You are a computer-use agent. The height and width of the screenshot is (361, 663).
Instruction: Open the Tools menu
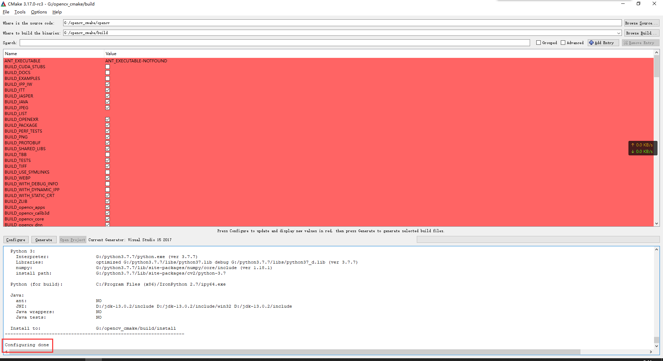[x=20, y=12]
